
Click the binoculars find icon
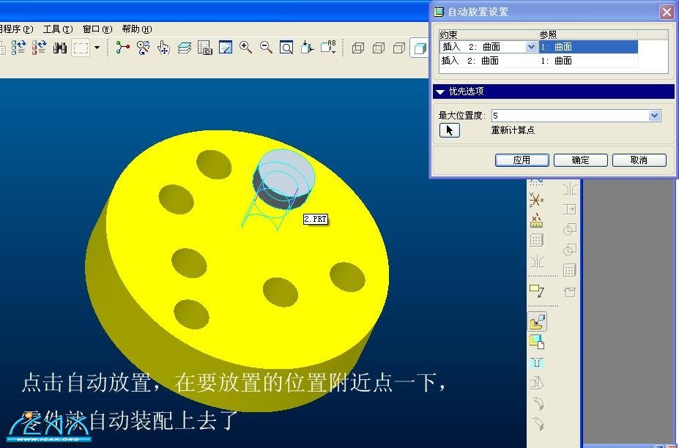pos(60,48)
